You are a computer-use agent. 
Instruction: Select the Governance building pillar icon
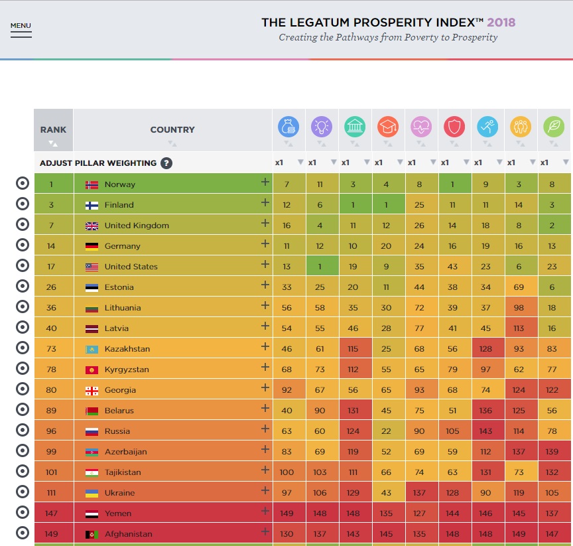[355, 126]
